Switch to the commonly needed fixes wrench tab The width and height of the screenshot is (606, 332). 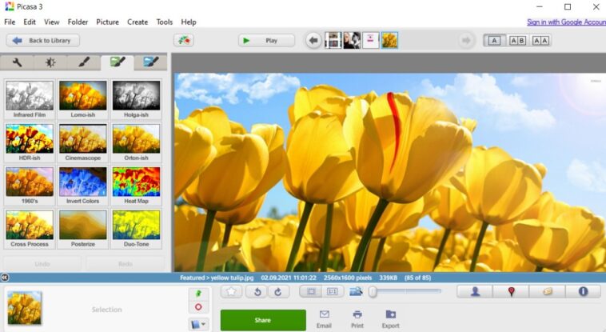point(17,62)
